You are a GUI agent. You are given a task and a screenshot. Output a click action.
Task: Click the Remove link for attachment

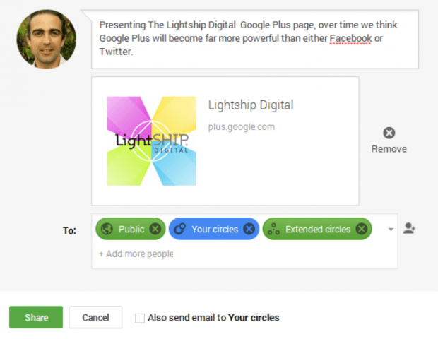click(389, 149)
